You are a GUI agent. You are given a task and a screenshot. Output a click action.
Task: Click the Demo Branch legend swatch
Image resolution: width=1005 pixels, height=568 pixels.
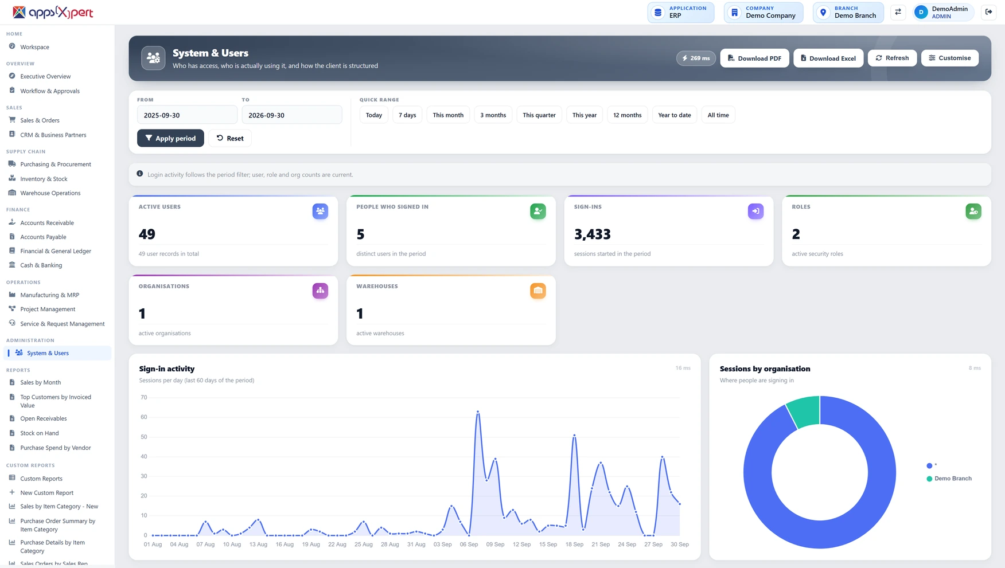coord(929,479)
